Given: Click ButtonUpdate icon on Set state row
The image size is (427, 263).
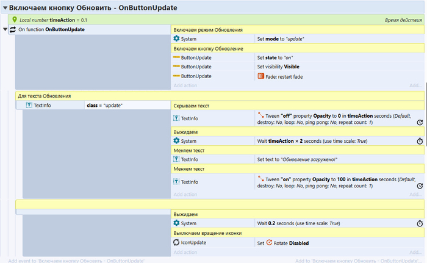Looking at the screenshot, I should (x=177, y=57).
